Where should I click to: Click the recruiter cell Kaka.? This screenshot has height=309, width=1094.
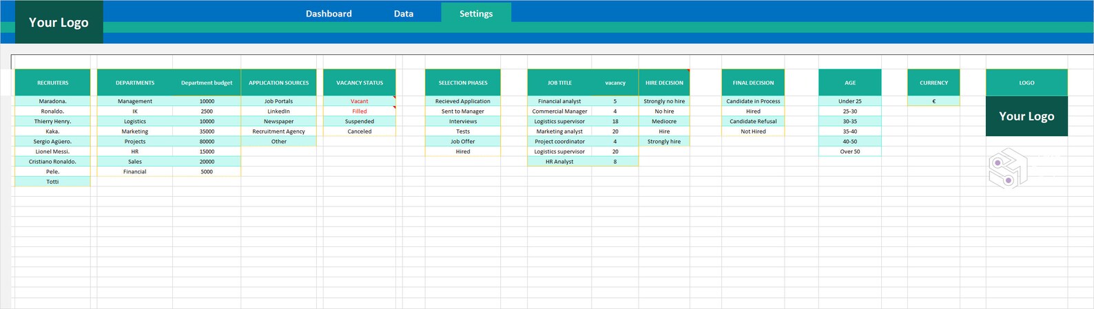coord(52,131)
